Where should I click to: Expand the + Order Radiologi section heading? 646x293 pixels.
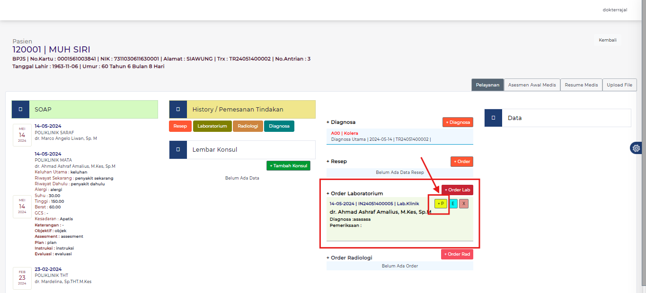point(349,258)
